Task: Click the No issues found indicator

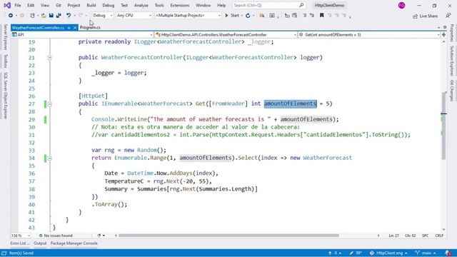Action: [x=56, y=236]
